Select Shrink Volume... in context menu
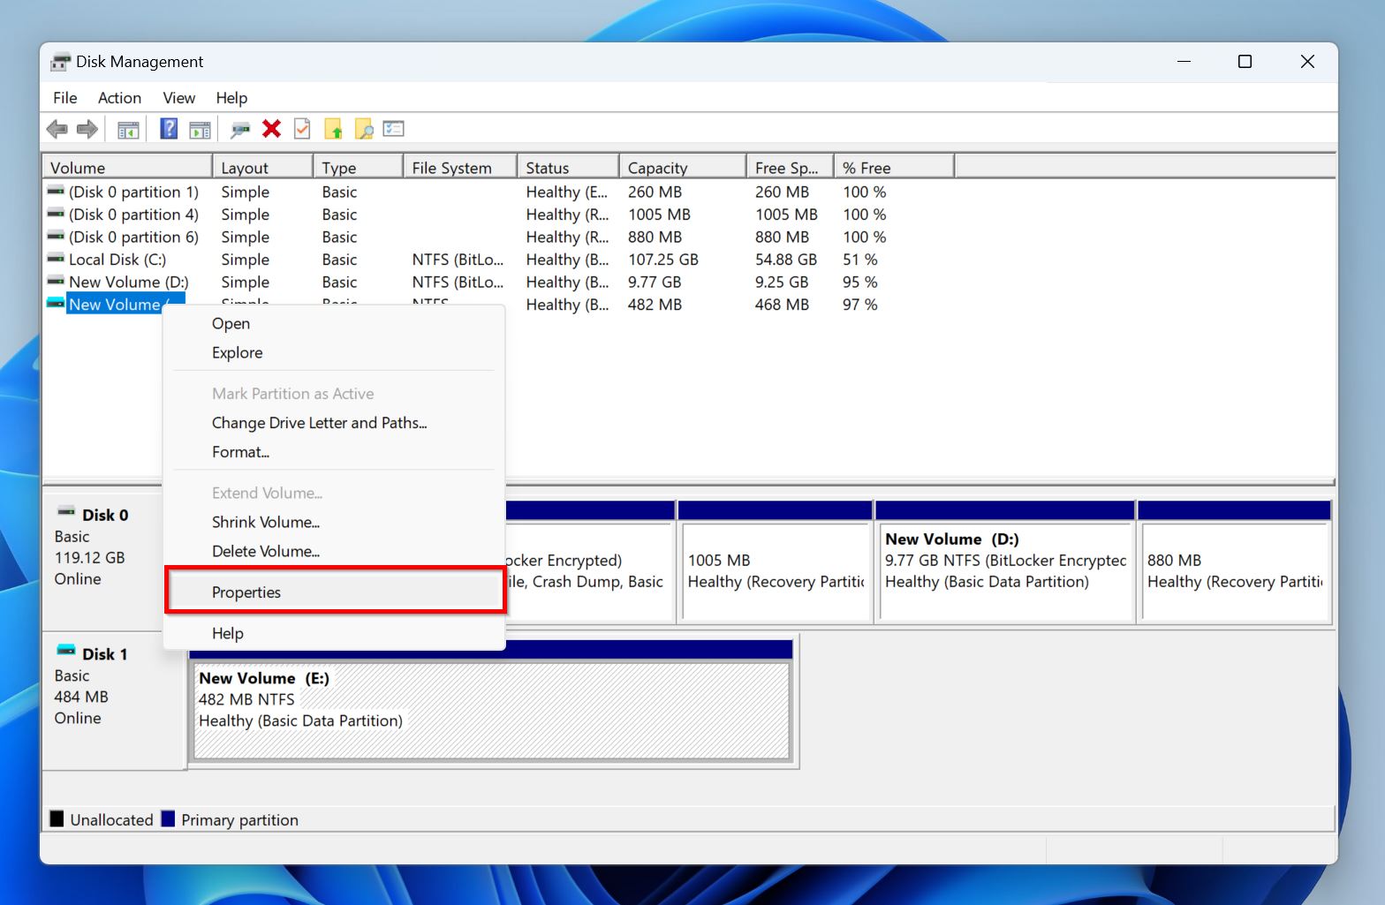This screenshot has width=1385, height=905. (335, 523)
